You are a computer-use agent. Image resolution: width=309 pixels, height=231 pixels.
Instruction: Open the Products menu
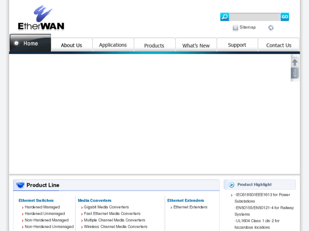pyautogui.click(x=154, y=45)
